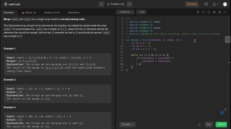Open the JavaScript language dropdown
The width and height of the screenshot is (231, 129).
pyautogui.click(x=125, y=12)
